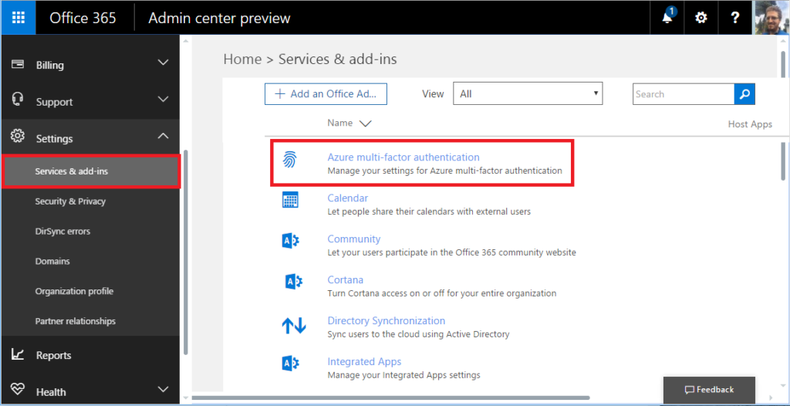Sort by the Name column chevron

364,123
